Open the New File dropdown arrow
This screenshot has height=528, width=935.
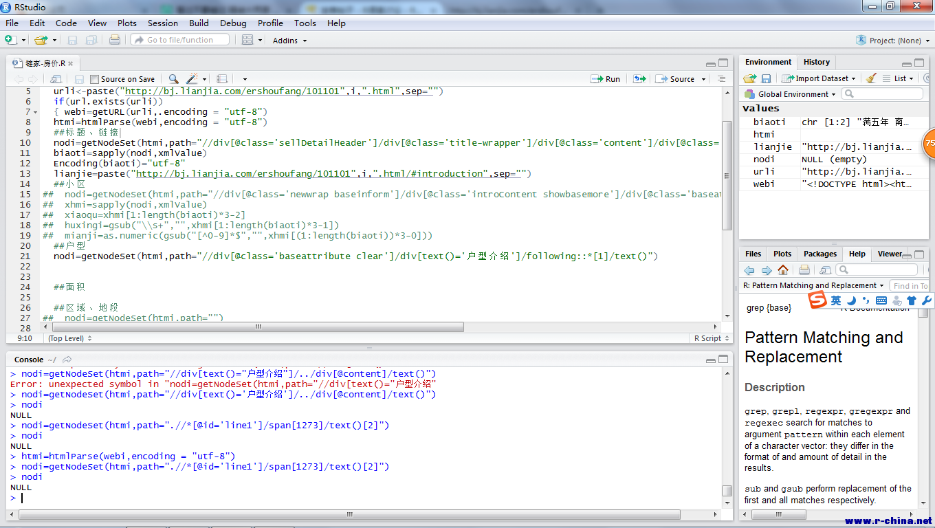(24, 41)
